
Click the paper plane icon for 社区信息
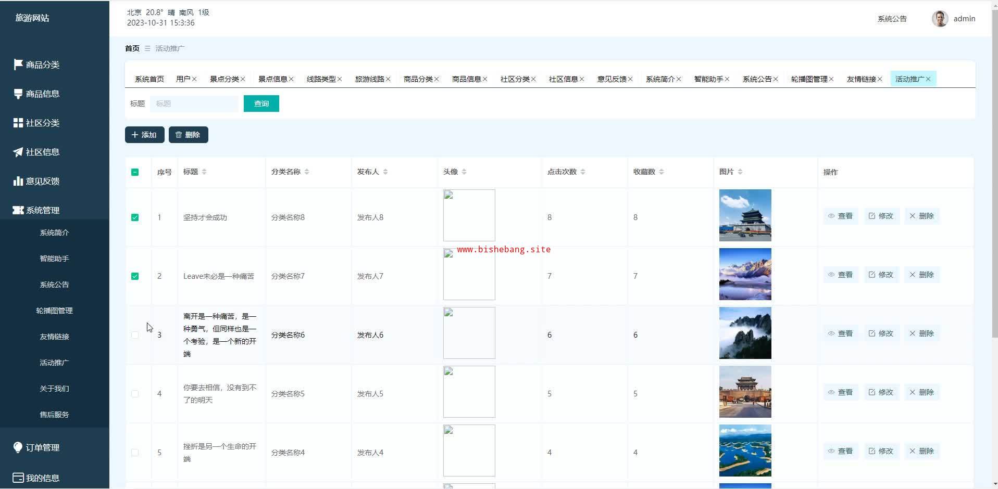[x=18, y=152]
